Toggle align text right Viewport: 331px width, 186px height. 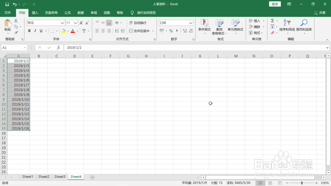(109, 31)
